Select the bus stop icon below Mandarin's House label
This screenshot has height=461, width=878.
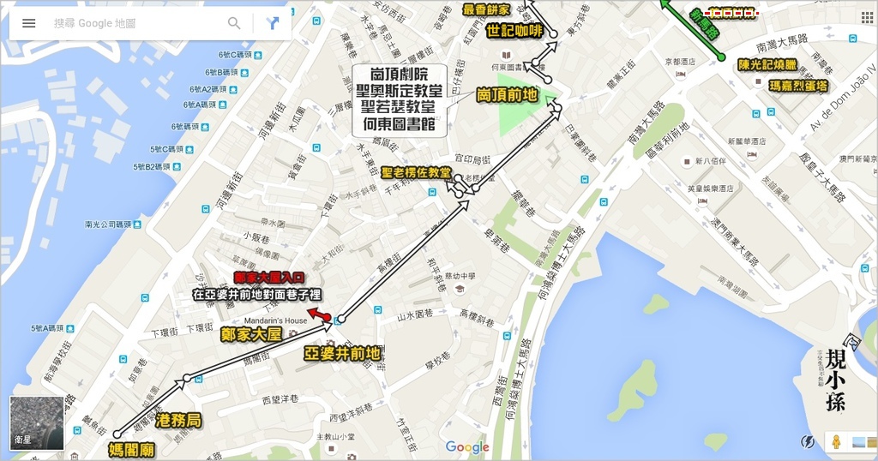(x=337, y=320)
